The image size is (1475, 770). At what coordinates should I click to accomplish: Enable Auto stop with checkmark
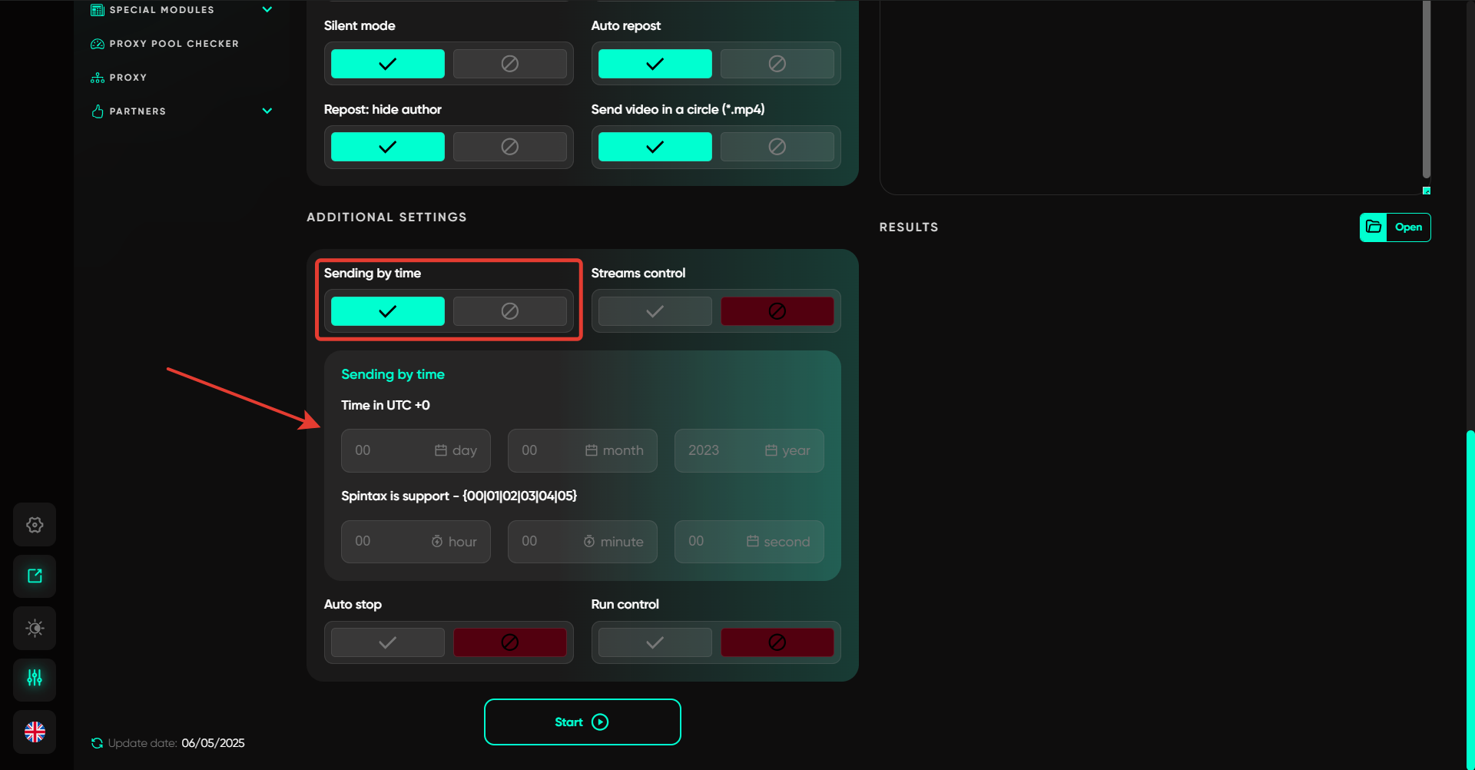point(387,642)
